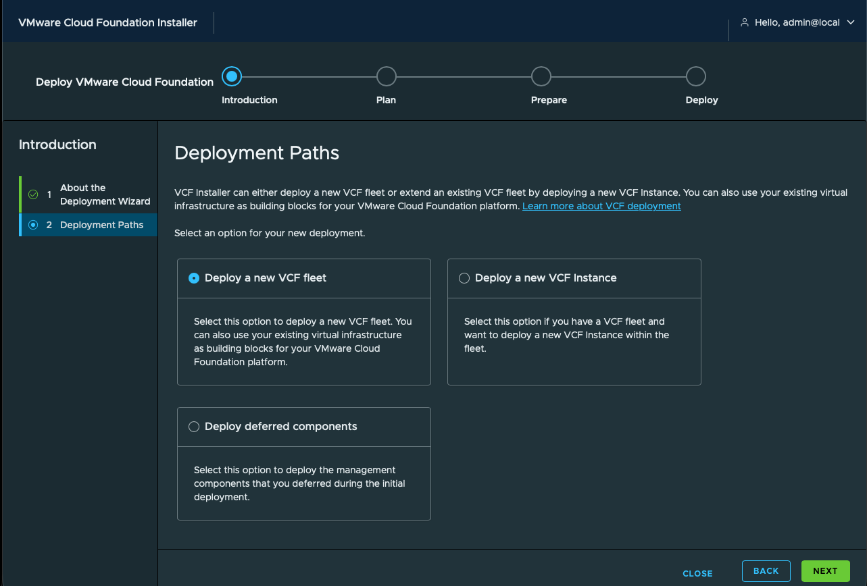Click the CLOSE button
This screenshot has height=586, width=867.
697,574
